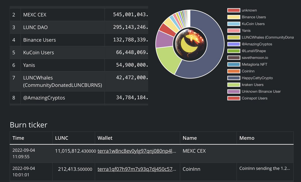Select the @AmazingCryptos ranking row
This screenshot has height=182, width=301.
click(79, 98)
